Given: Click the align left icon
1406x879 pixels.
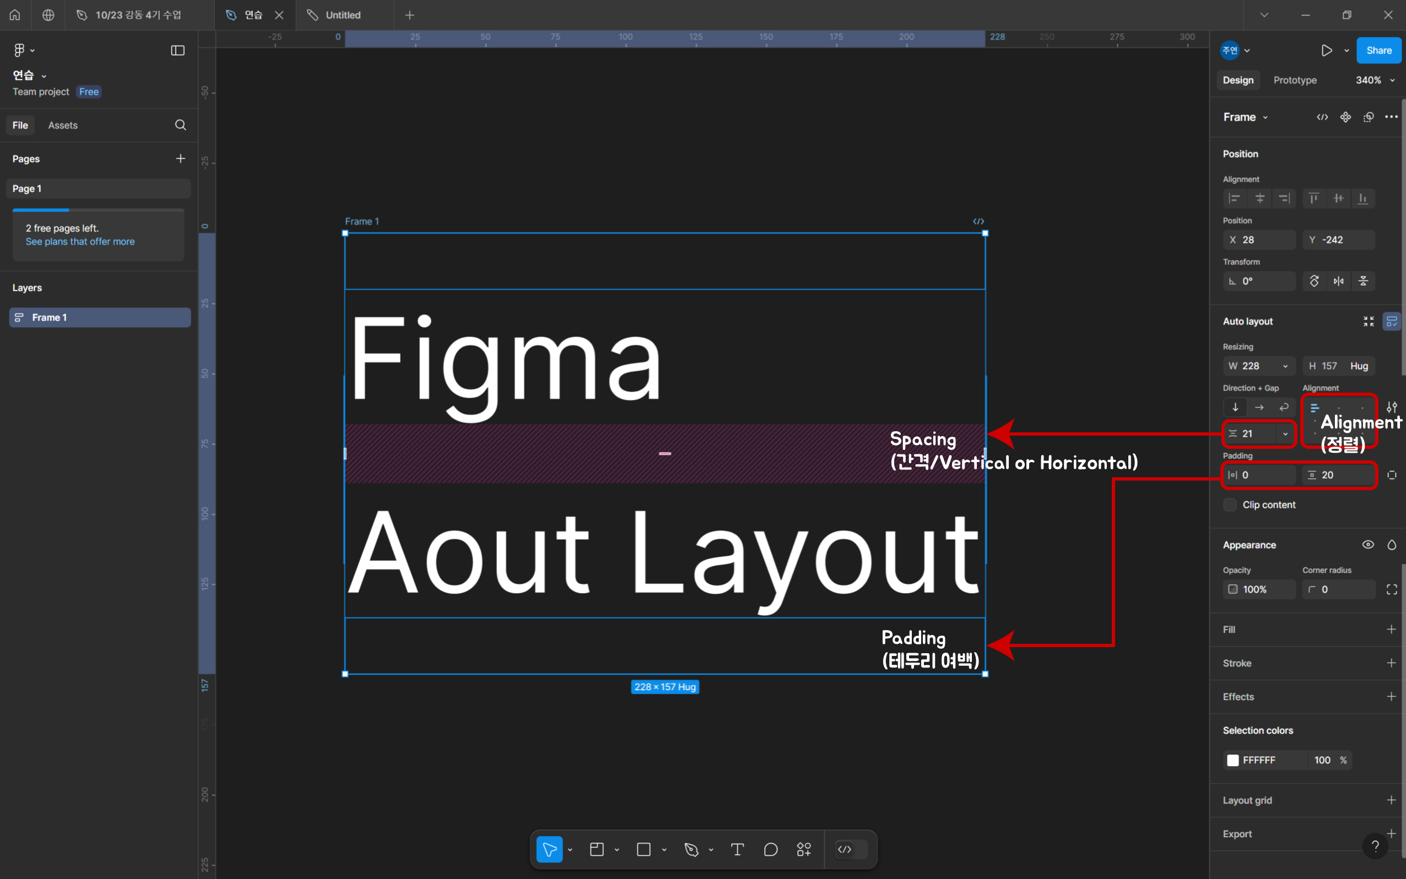Looking at the screenshot, I should pos(1235,199).
